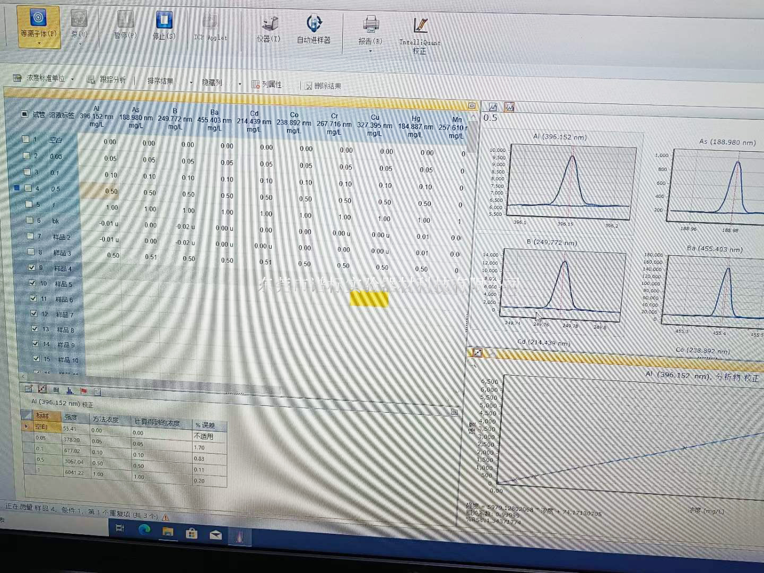This screenshot has width=764, height=573.
Task: Open the Instrument (仪器) status icon
Action: pyautogui.click(x=270, y=24)
